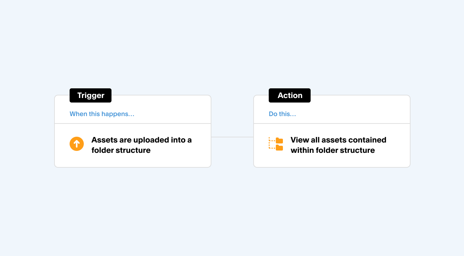The height and width of the screenshot is (256, 464).
Task: Click empty header space in the Action card
Action: click(354, 110)
